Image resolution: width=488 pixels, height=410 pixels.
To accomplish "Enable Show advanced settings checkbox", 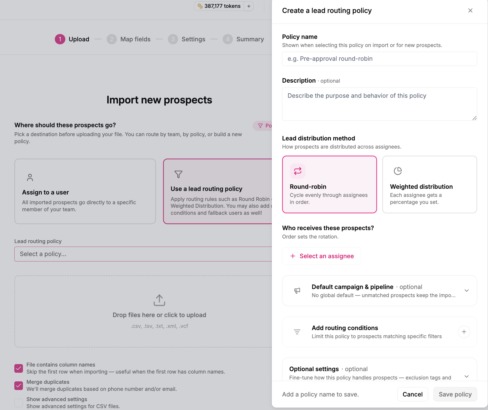I will click(x=19, y=403).
